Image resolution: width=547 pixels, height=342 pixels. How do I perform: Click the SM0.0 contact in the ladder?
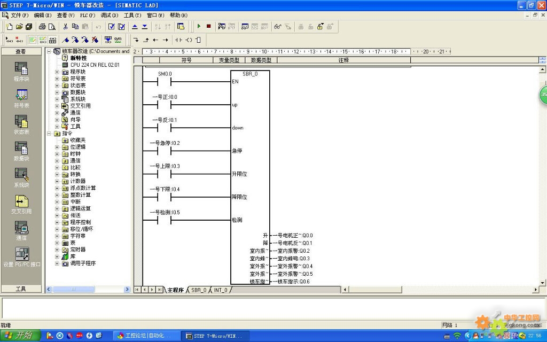(165, 82)
